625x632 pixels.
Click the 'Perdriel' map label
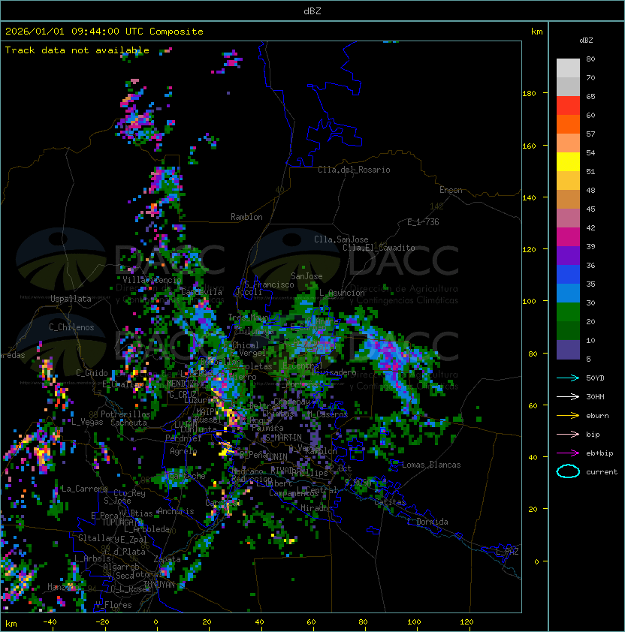tap(183, 438)
